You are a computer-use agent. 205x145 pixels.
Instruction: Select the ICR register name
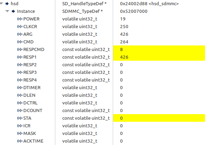pos(27,126)
